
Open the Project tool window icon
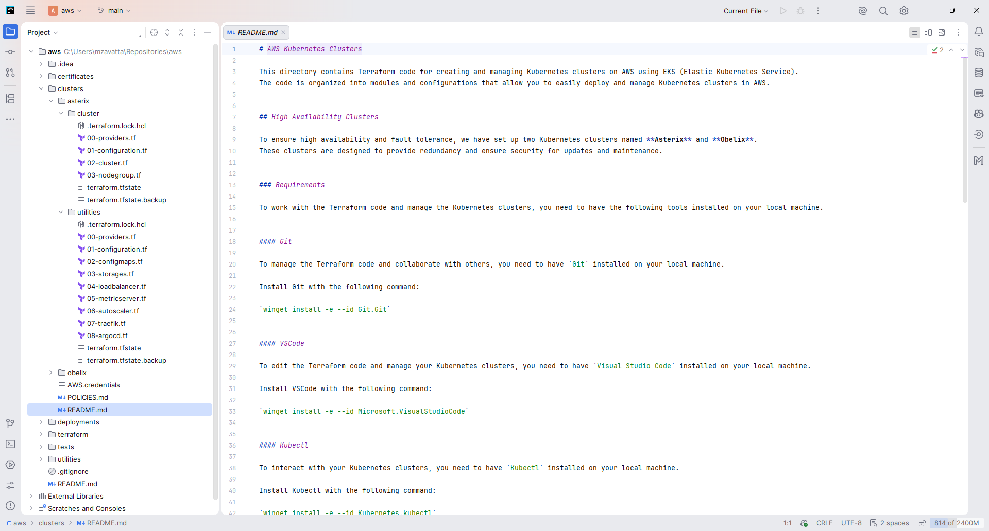10,31
